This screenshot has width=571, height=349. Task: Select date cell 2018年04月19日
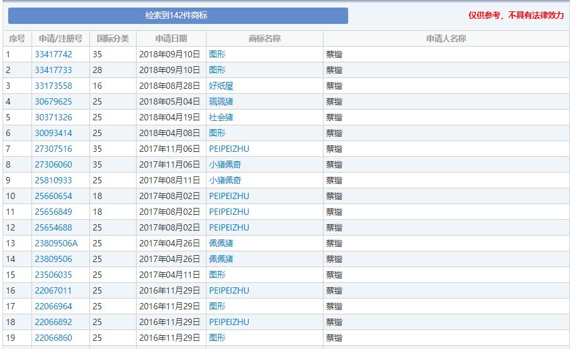point(170,117)
